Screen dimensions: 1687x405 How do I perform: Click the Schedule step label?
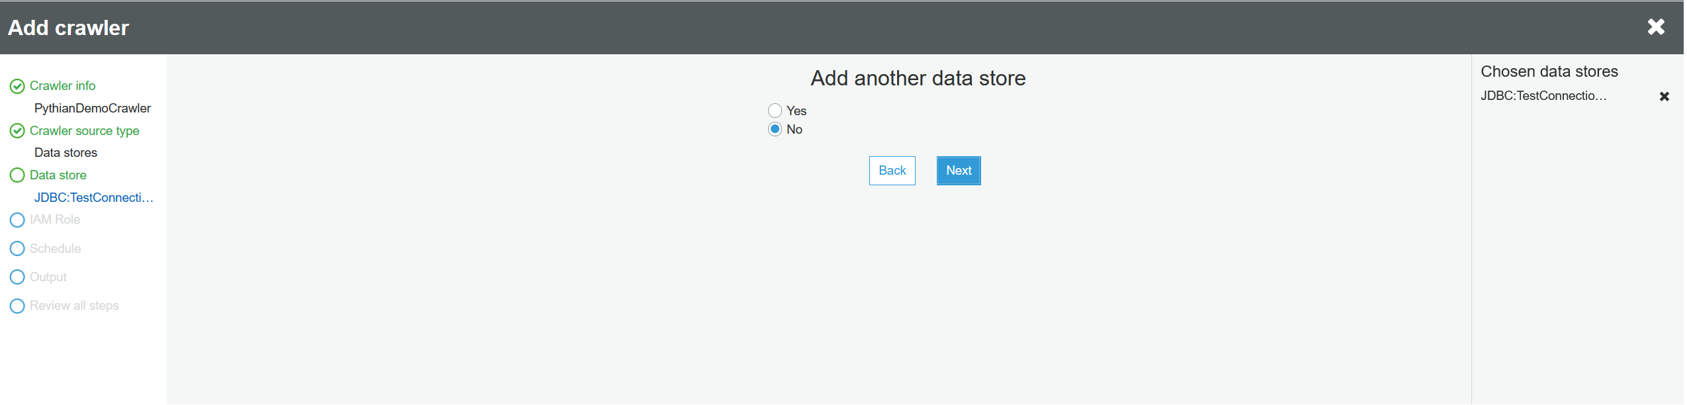[x=55, y=249]
